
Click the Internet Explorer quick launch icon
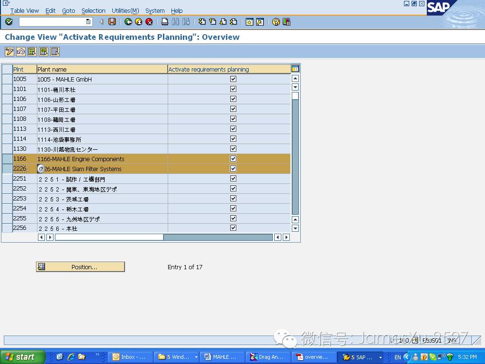click(x=71, y=357)
